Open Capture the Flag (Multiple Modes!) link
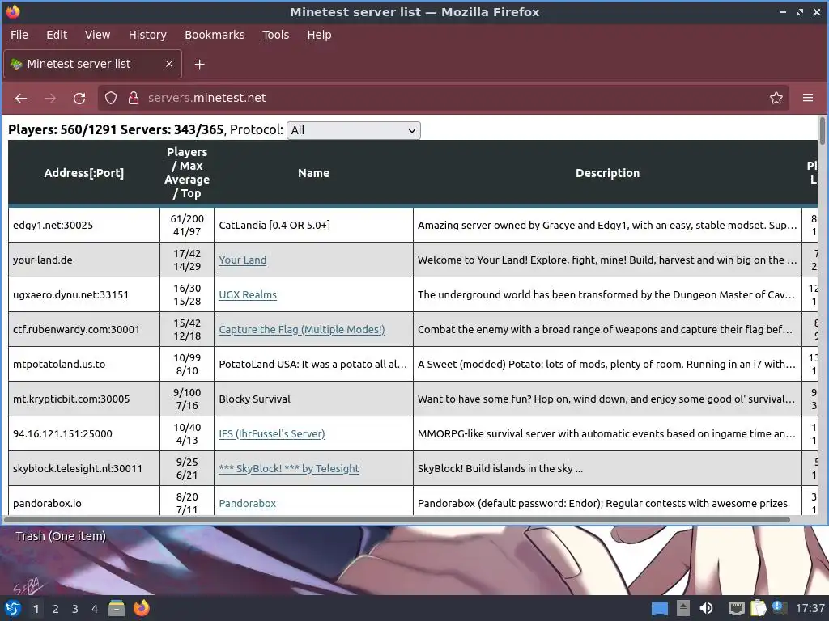This screenshot has width=829, height=621. tap(302, 330)
